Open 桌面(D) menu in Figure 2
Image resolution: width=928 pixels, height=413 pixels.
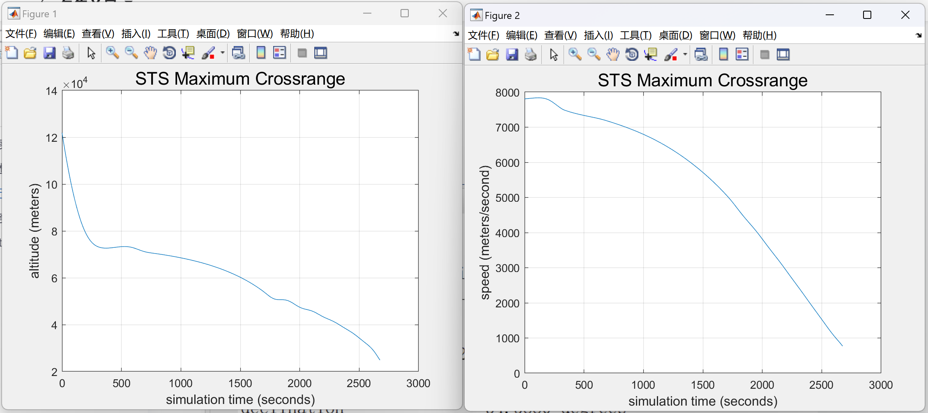tap(675, 35)
